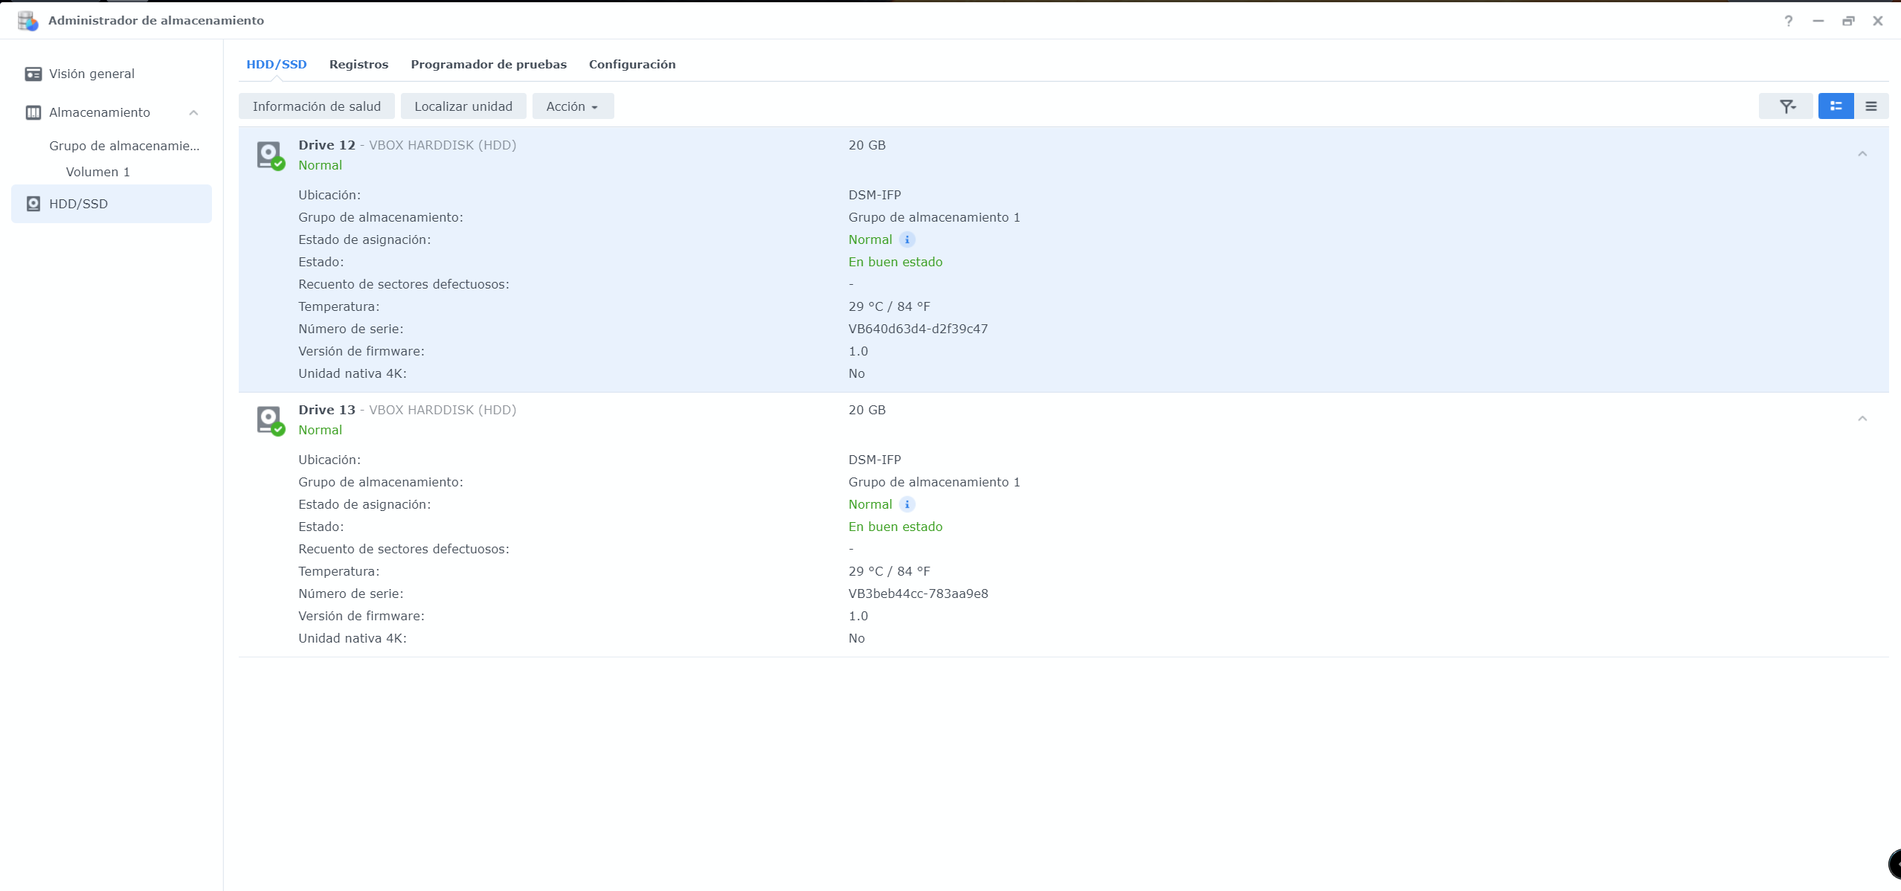Screen dimensions: 1901x891
Task: Collapse the Drive 12 details
Action: (1862, 154)
